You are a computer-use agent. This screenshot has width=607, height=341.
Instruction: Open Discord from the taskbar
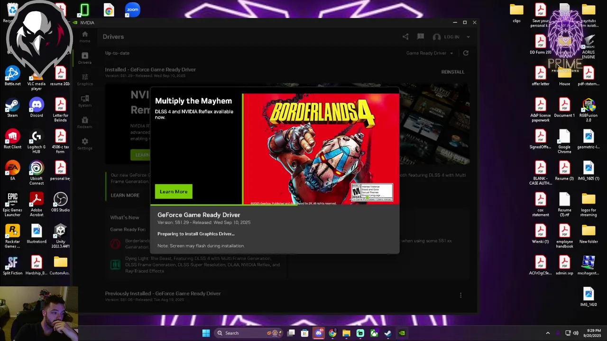click(x=319, y=333)
